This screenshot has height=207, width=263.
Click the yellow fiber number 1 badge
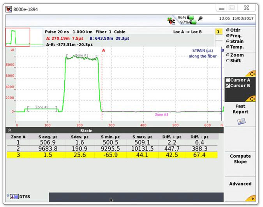pos(219,32)
